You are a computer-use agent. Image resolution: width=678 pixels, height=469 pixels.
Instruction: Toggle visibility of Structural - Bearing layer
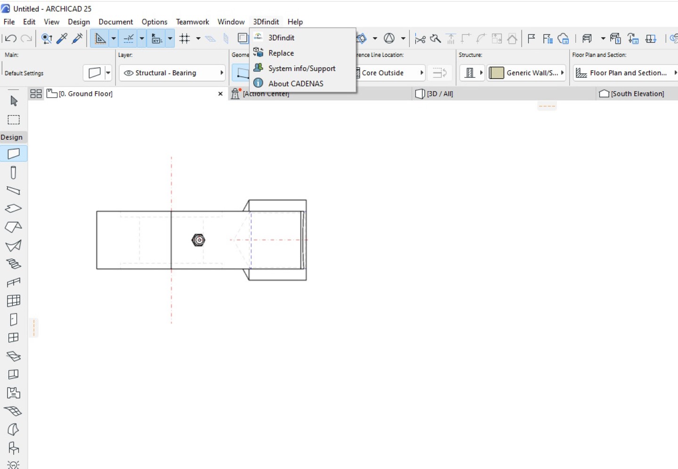[x=129, y=72]
